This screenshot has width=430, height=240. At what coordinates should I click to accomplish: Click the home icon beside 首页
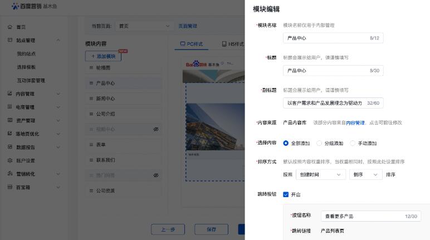(x=10, y=27)
